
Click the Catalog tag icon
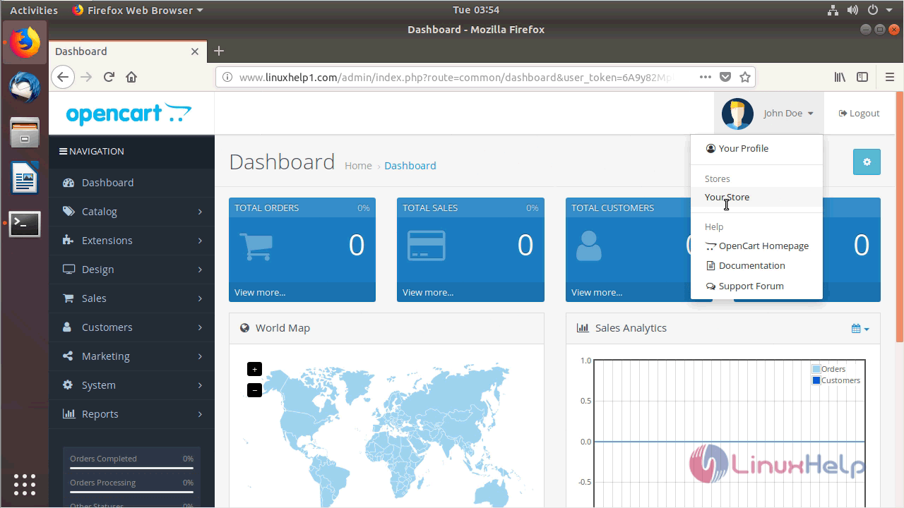68,212
